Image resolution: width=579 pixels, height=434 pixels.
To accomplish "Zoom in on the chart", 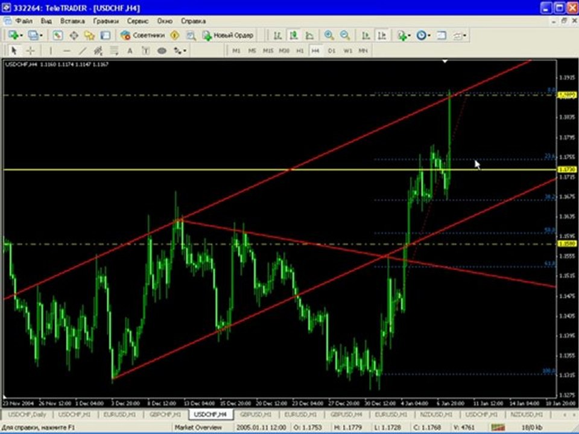I will pyautogui.click(x=329, y=36).
